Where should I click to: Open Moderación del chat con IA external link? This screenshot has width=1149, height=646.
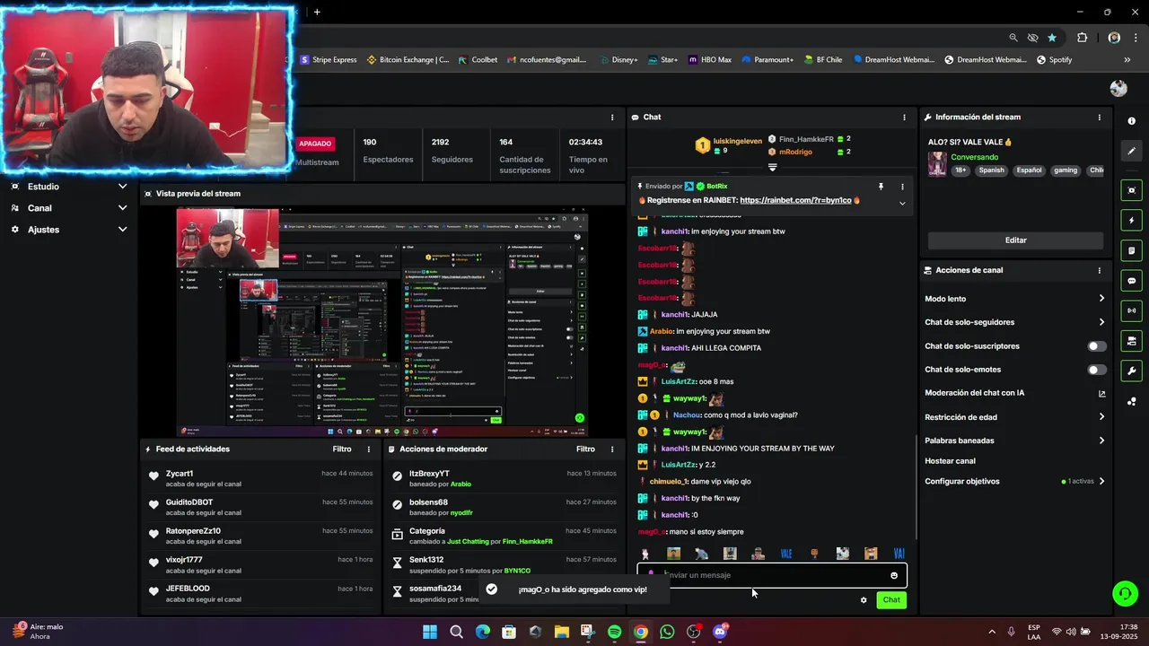coord(1101,393)
